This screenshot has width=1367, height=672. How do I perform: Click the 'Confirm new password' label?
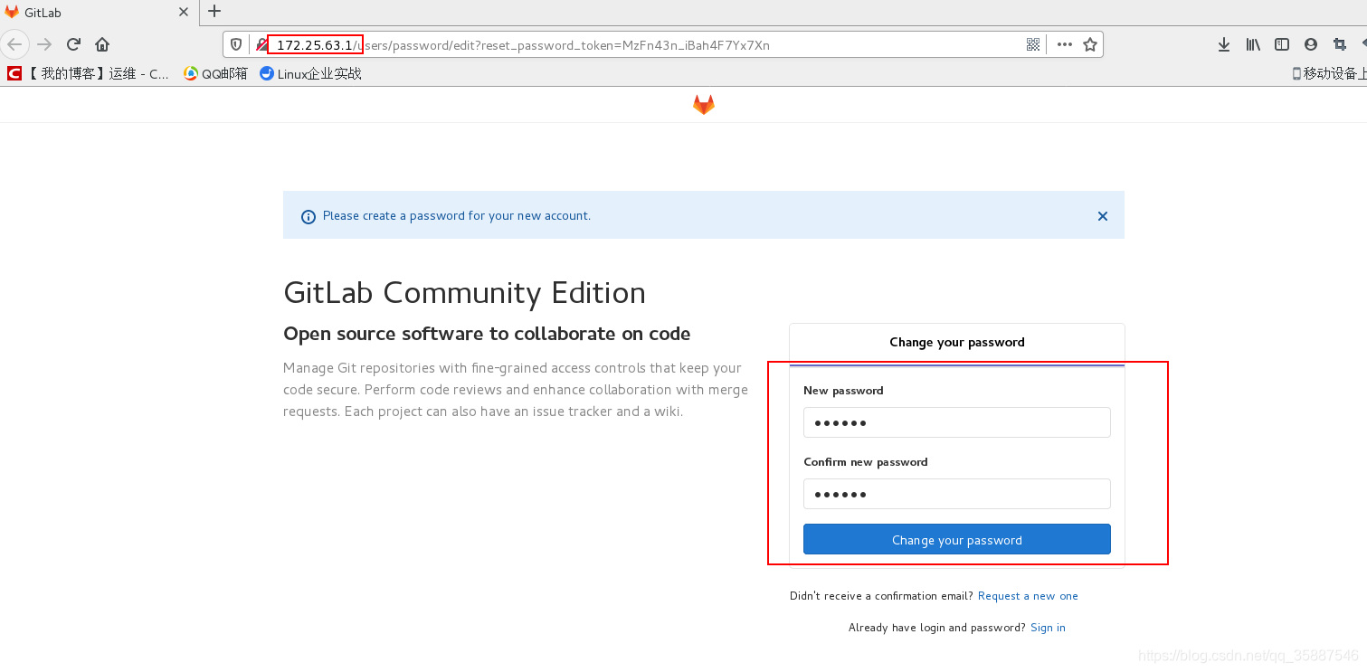866,462
